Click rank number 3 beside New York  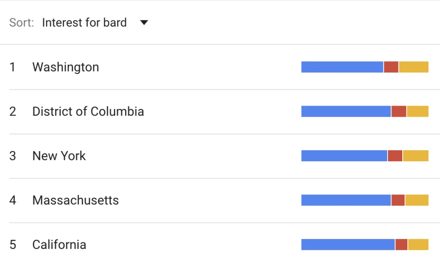point(12,156)
